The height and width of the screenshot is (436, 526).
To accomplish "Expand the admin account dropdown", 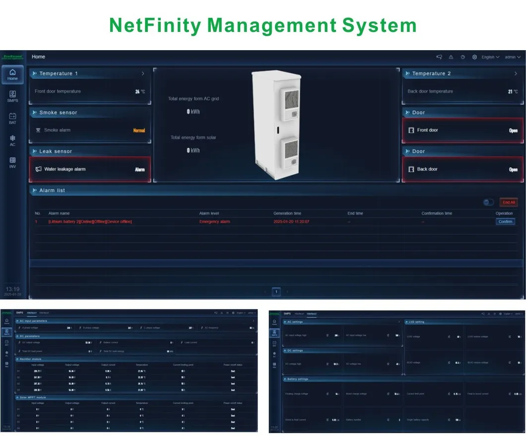I will (x=512, y=57).
